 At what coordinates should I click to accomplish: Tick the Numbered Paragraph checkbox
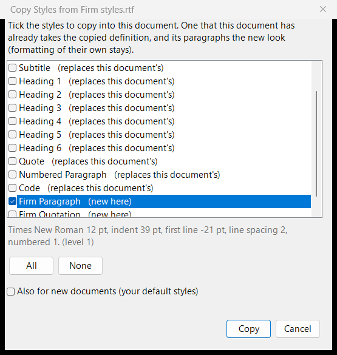pos(13,175)
